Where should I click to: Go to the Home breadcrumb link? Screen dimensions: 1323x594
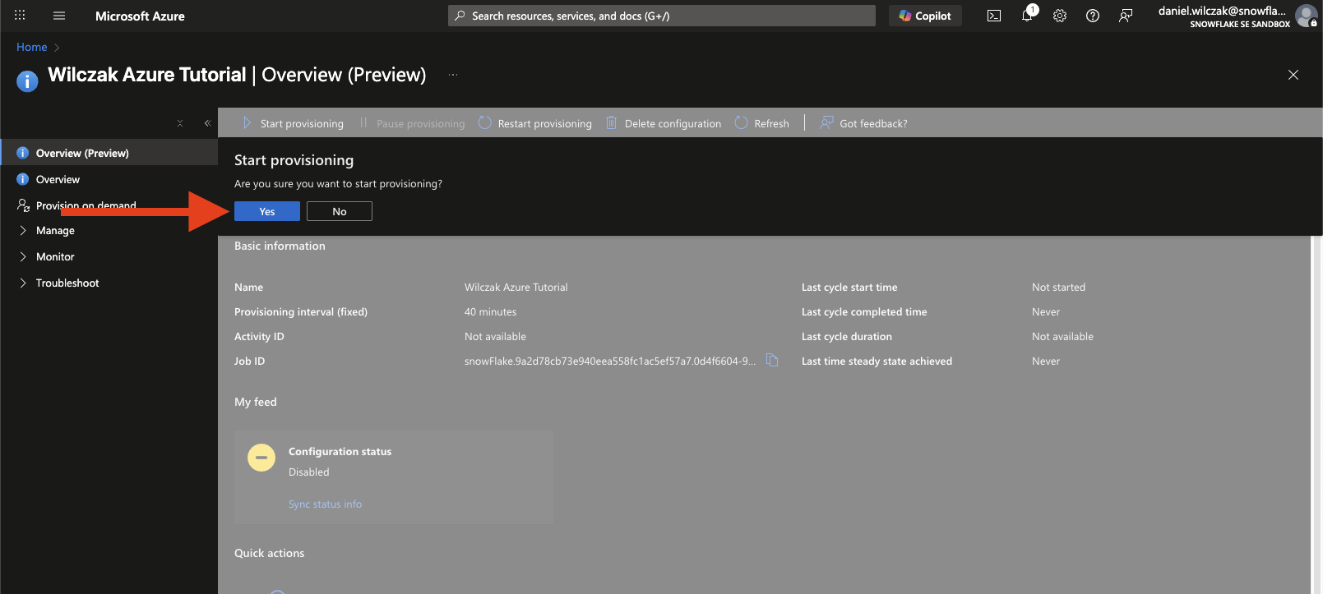31,48
